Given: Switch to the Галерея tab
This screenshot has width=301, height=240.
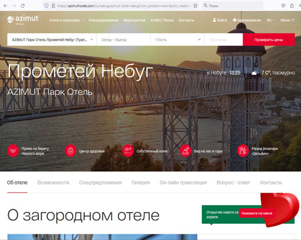Looking at the screenshot, I should (140, 182).
